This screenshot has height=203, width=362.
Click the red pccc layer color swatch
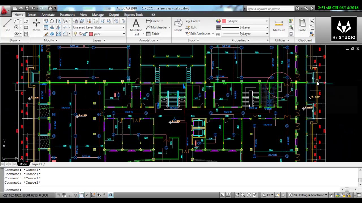coord(91,34)
